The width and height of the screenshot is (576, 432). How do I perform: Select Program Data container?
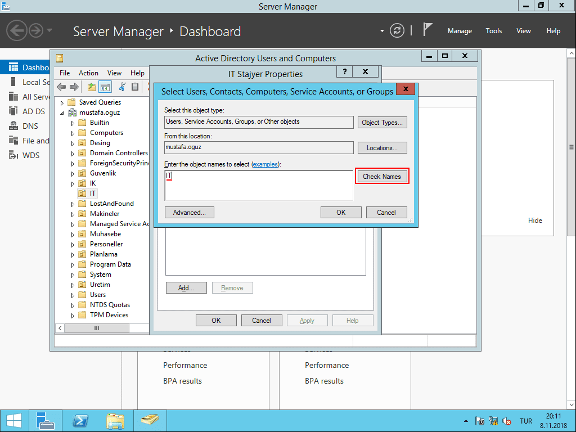click(x=110, y=264)
